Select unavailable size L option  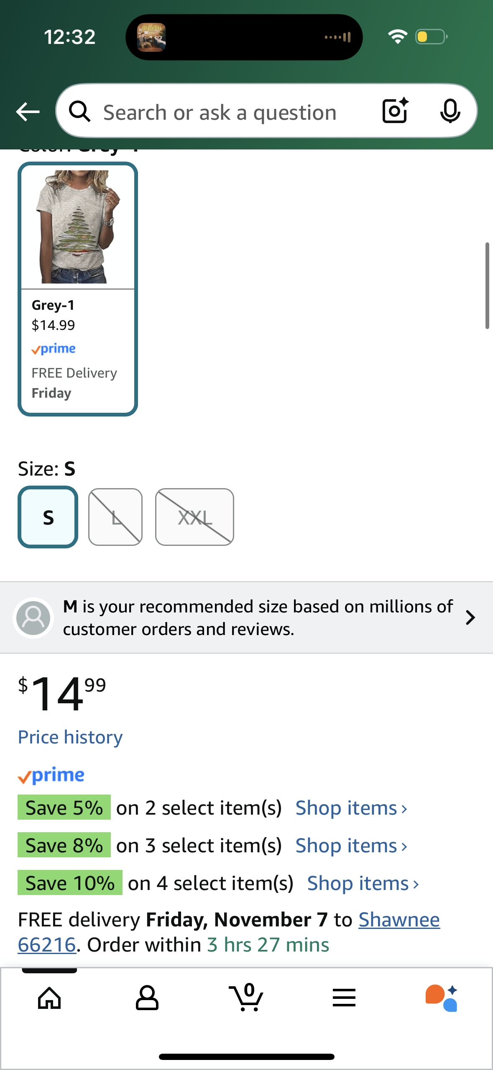pos(115,517)
